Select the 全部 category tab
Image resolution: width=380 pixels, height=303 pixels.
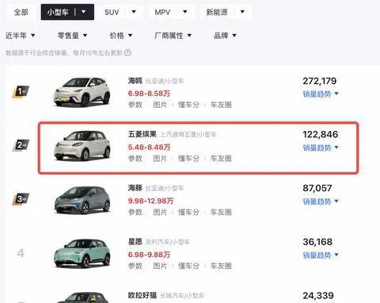click(21, 12)
